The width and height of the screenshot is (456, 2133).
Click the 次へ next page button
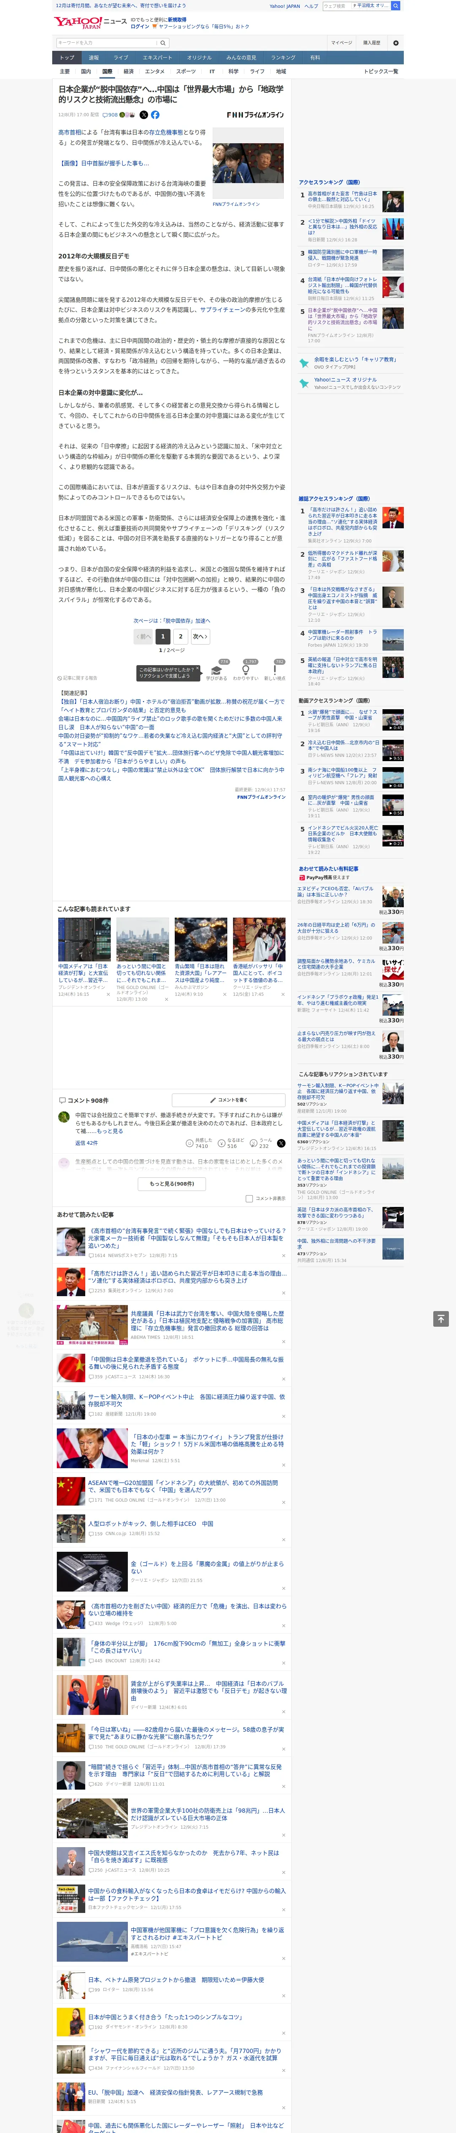click(200, 636)
